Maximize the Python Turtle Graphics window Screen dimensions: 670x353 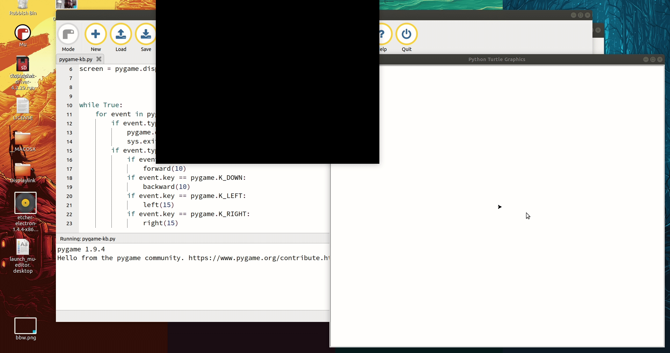(x=653, y=59)
